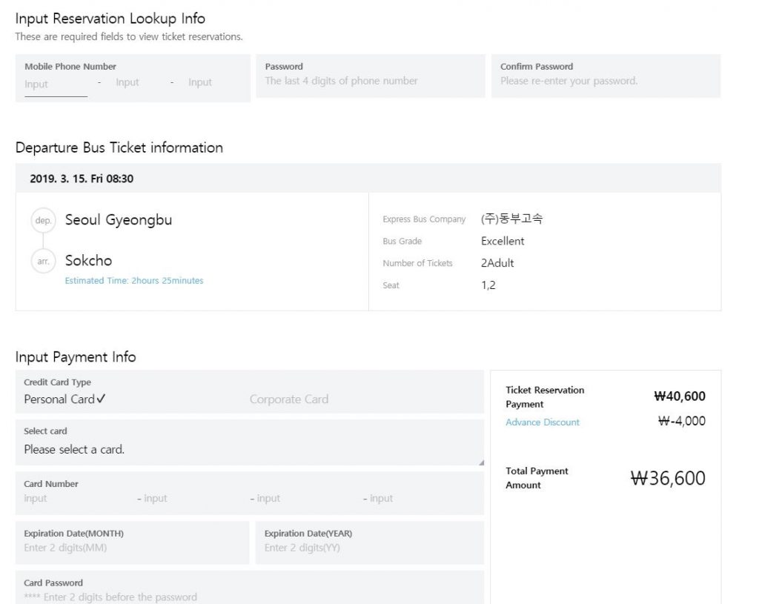Click the 'dep.' departure circle icon

pos(43,221)
